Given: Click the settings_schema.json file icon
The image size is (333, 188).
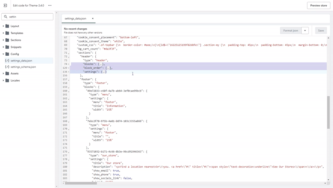Looking at the screenshot, I should [7, 67].
